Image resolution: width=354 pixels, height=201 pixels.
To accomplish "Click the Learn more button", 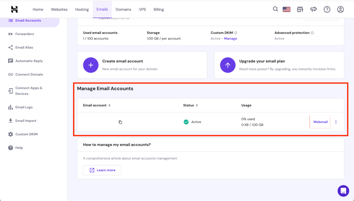I will point(102,170).
